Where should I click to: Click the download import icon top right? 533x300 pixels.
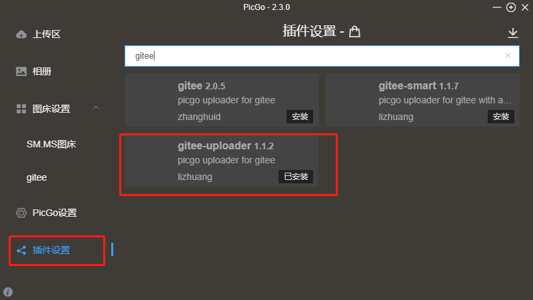tap(512, 33)
